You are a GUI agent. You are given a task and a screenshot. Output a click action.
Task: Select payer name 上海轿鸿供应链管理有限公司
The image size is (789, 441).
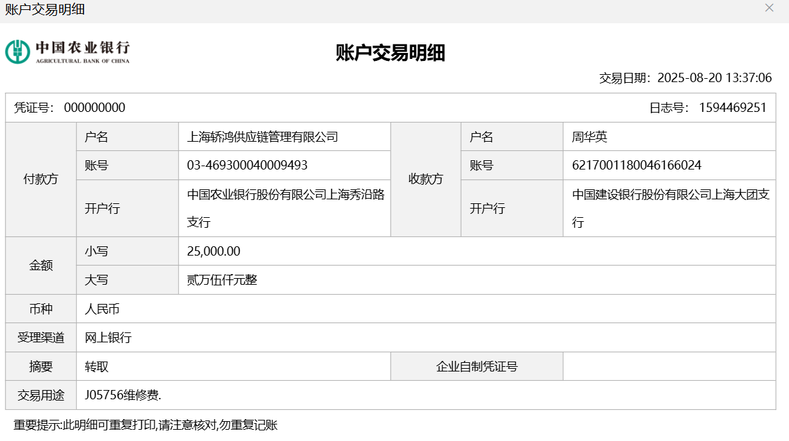click(x=263, y=137)
